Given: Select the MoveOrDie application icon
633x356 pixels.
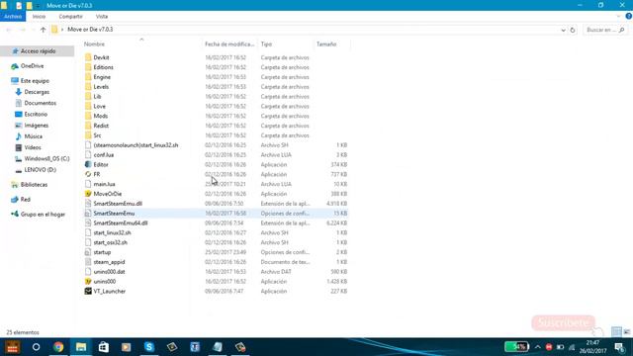Looking at the screenshot, I should [x=88, y=194].
